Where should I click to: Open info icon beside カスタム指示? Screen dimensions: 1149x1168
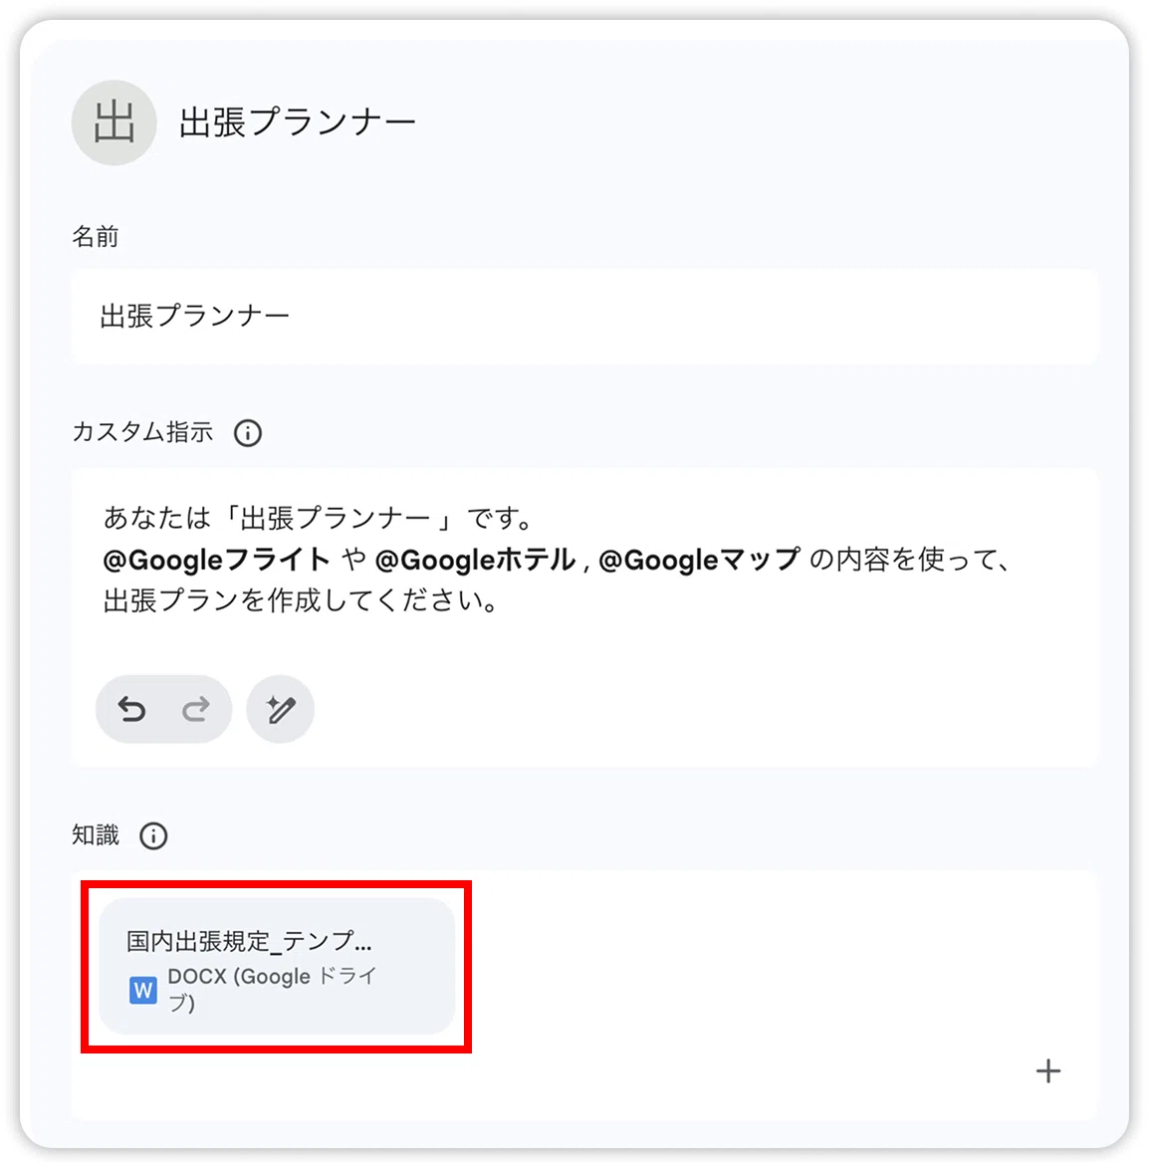(248, 433)
